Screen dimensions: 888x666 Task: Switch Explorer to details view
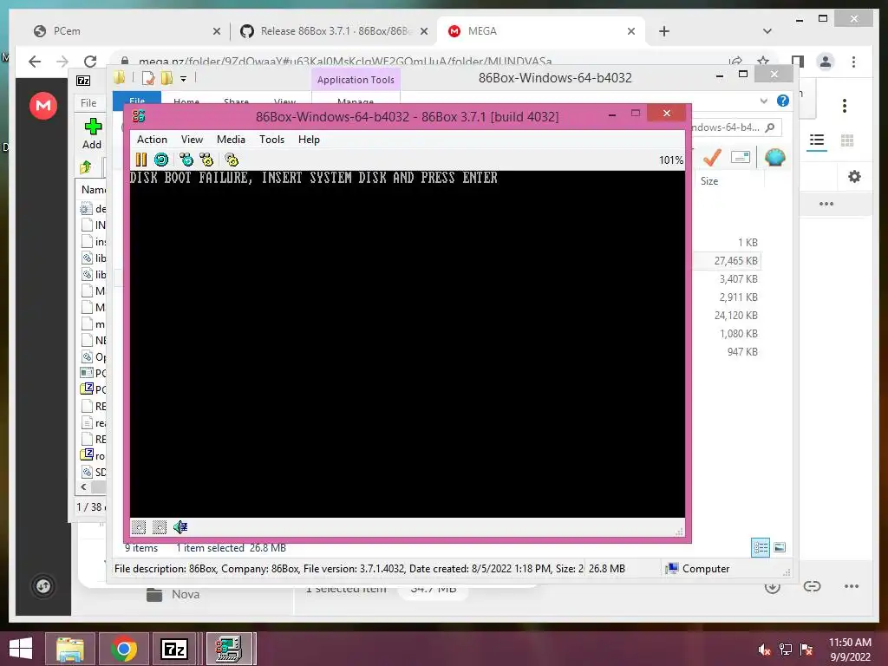761,548
